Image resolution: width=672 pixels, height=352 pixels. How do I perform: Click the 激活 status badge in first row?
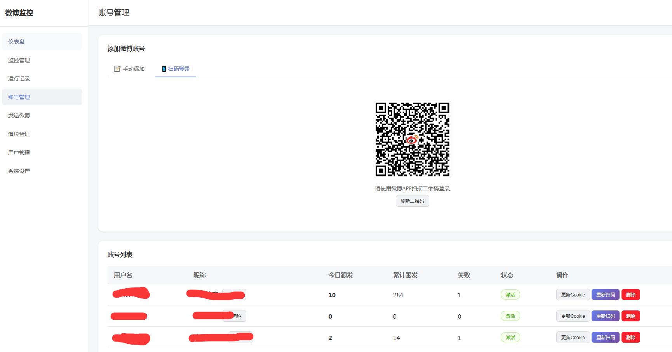(x=510, y=294)
